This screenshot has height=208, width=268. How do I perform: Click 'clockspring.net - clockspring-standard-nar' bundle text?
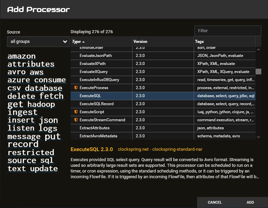pyautogui.click(x=160, y=149)
